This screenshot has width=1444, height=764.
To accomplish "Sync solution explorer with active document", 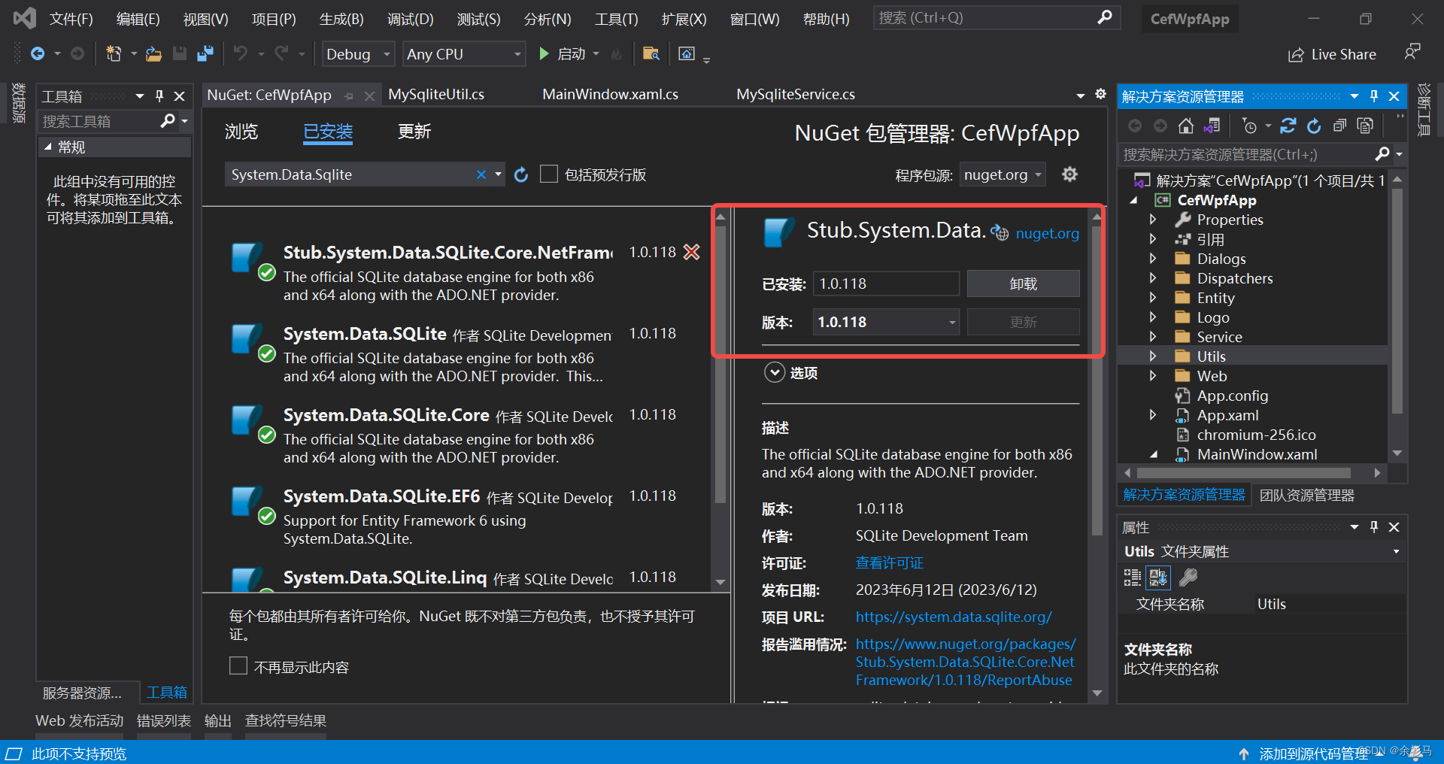I will pyautogui.click(x=1212, y=126).
